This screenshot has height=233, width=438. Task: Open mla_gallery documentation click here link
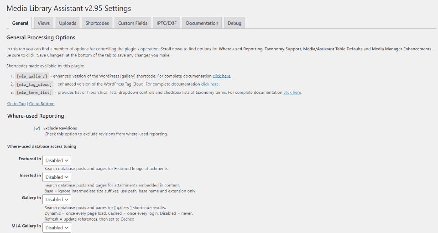point(222,76)
